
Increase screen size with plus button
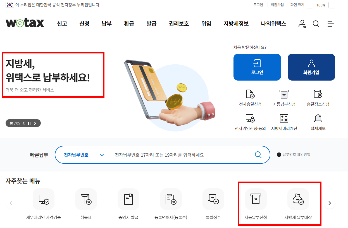tap(310, 5)
